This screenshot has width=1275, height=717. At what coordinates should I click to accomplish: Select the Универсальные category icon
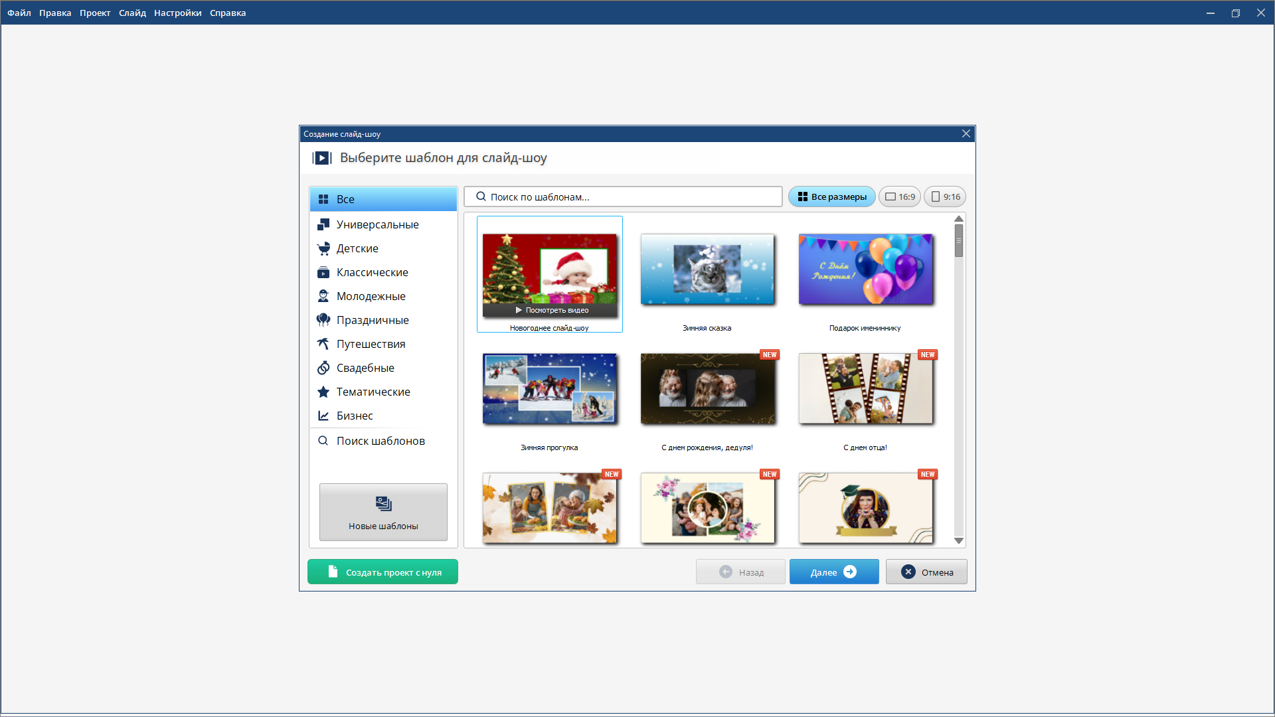pyautogui.click(x=323, y=224)
